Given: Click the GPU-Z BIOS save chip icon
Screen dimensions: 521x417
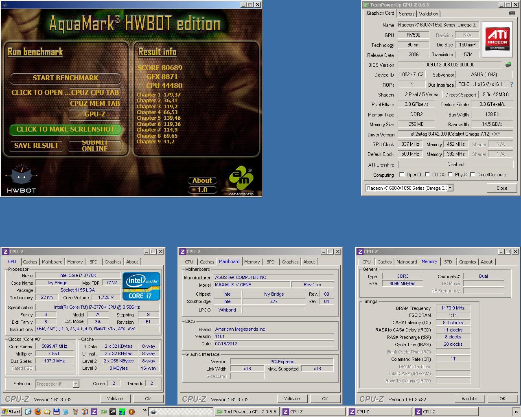Looking at the screenshot, I should click(508, 64).
